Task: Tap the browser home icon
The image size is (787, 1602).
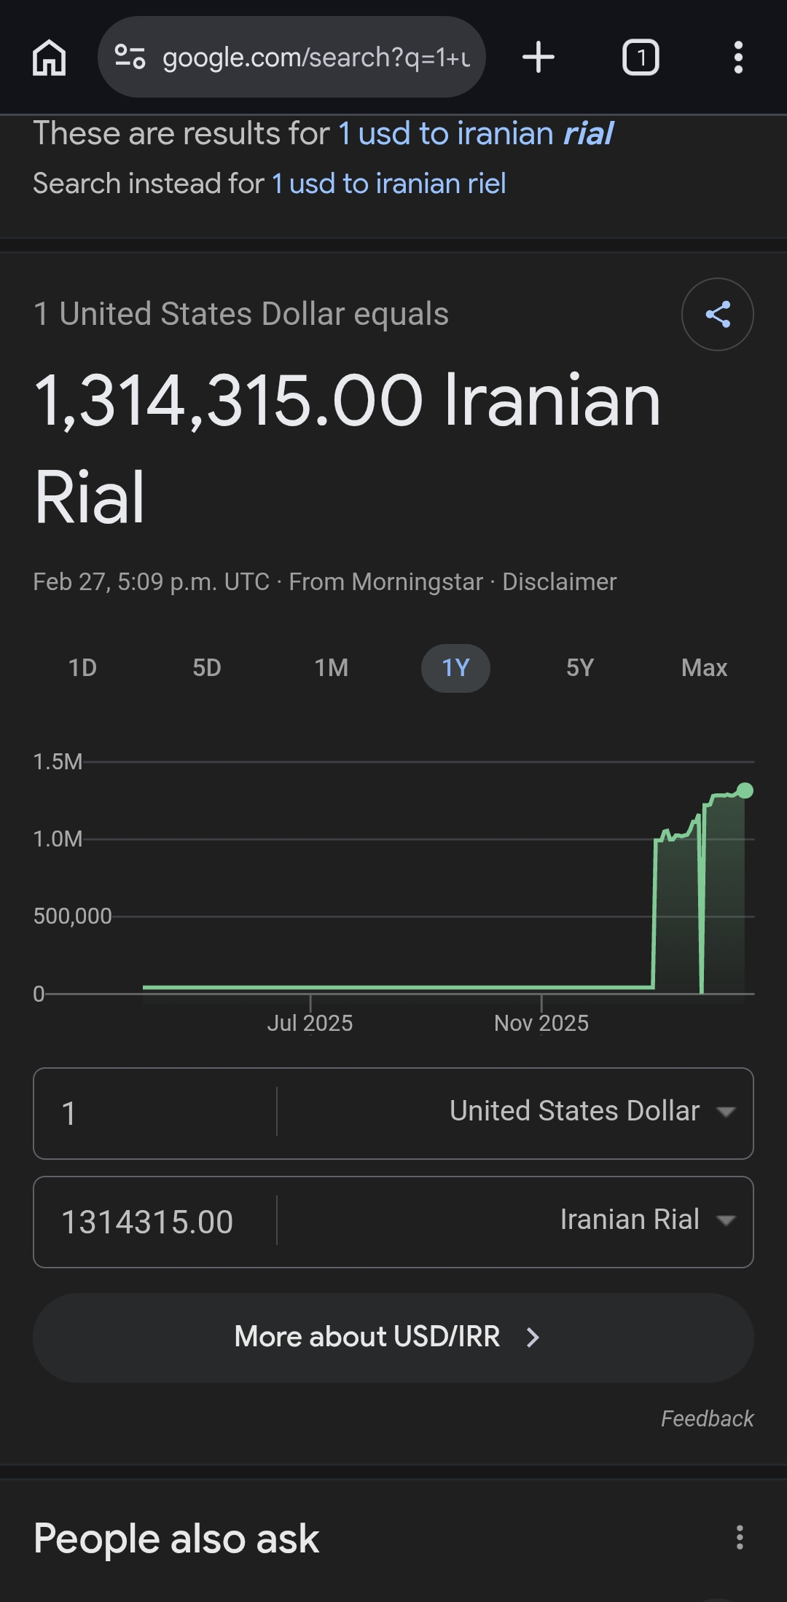Action: coord(49,58)
